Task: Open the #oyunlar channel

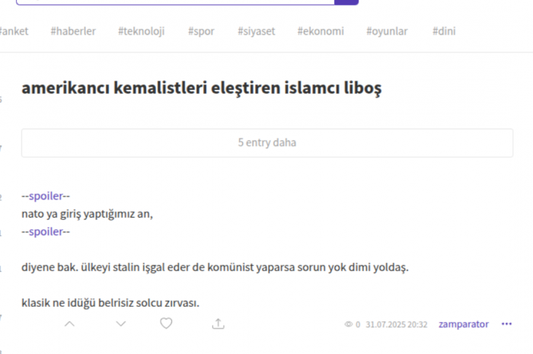Action: [387, 31]
